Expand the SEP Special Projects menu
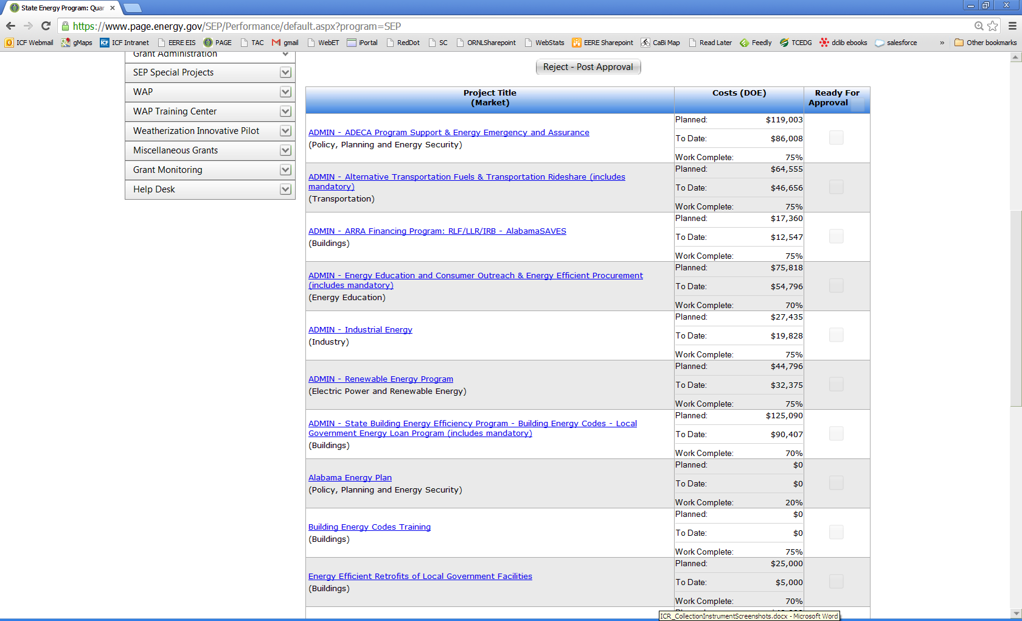 coord(285,72)
